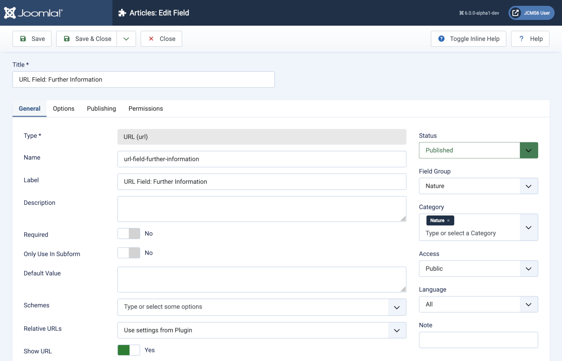Click the Toggle Inline Help button
The height and width of the screenshot is (361, 562).
pyautogui.click(x=468, y=39)
